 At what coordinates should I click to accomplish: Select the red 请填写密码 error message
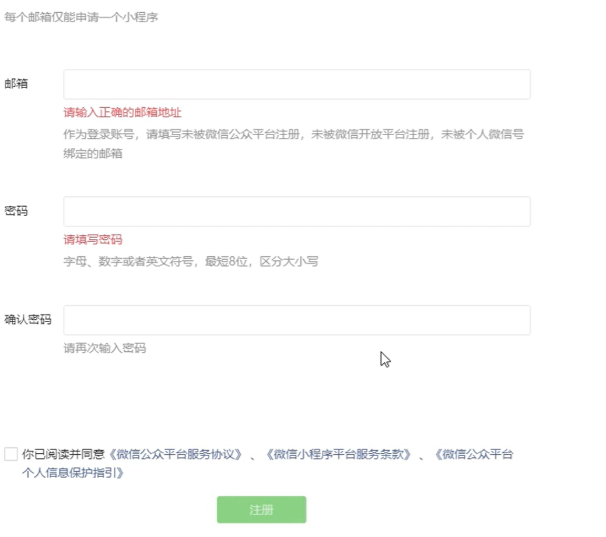tap(93, 239)
